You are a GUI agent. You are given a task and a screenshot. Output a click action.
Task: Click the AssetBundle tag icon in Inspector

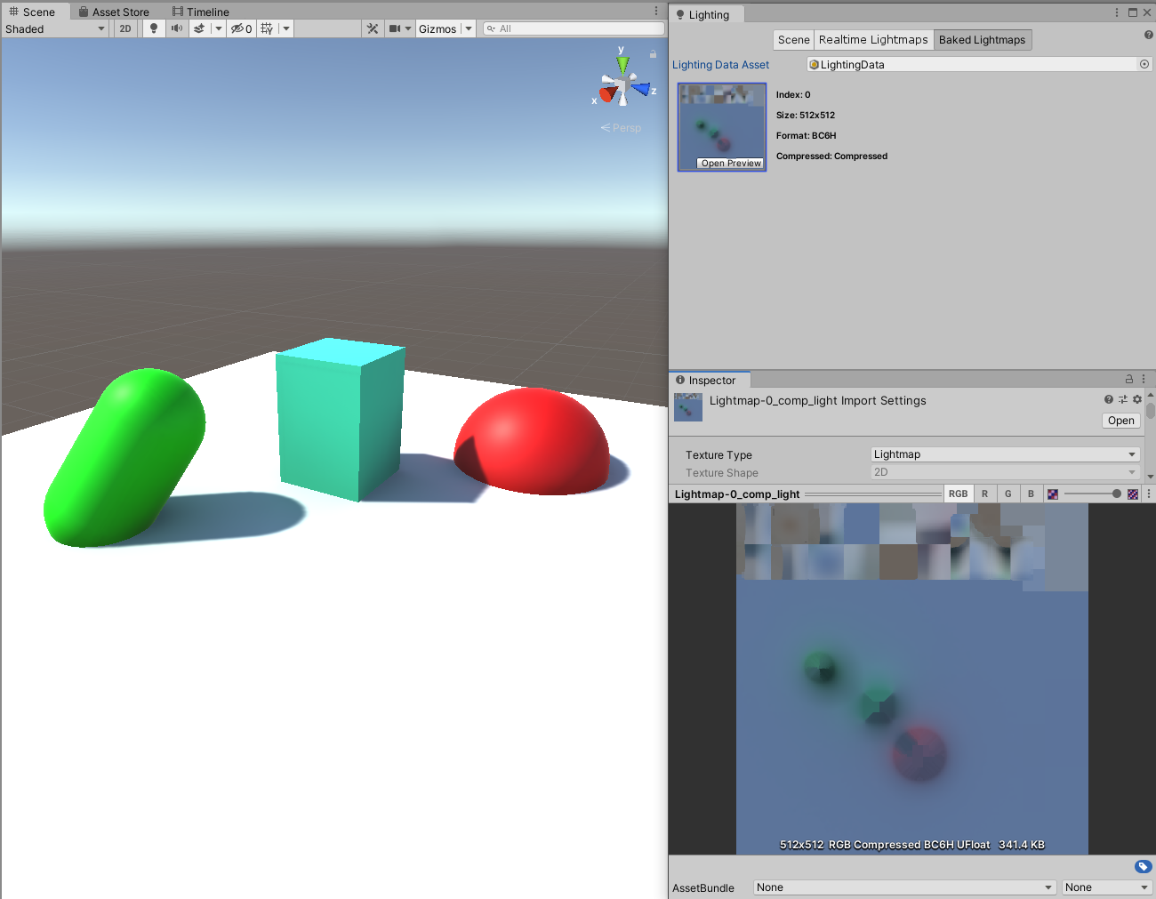pyautogui.click(x=1144, y=866)
